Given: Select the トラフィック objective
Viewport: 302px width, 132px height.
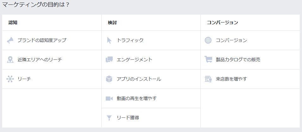Looking at the screenshot, I should (130, 40).
